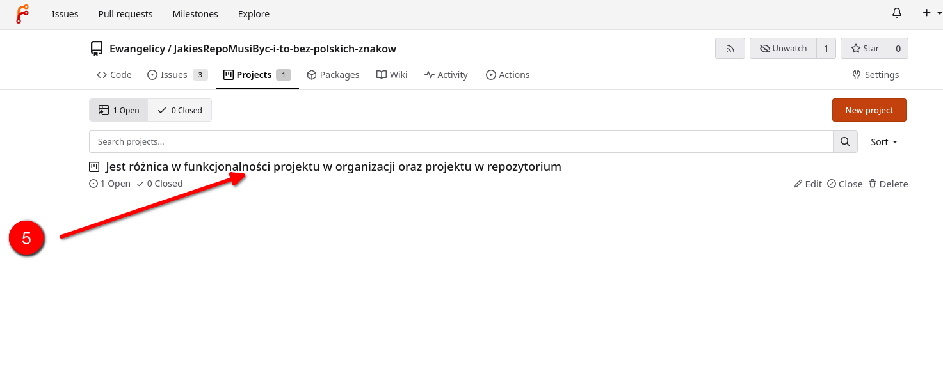Switch to the Issues repository tab
Image resolution: width=943 pixels, height=385 pixels.
(173, 75)
